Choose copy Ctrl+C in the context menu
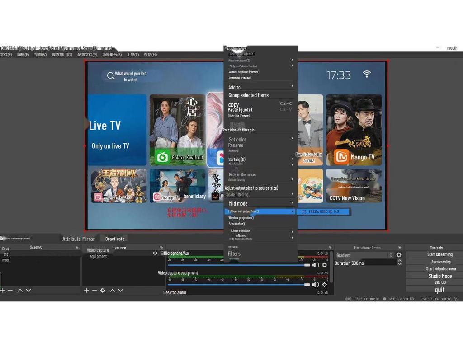 pyautogui.click(x=260, y=104)
